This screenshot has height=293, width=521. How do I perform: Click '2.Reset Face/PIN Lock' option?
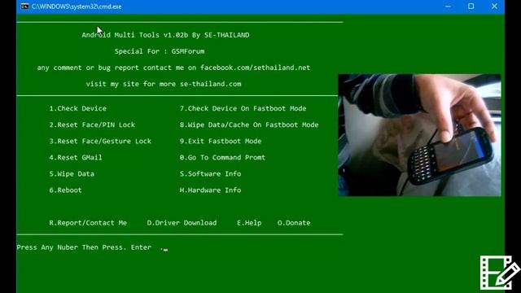[92, 125]
